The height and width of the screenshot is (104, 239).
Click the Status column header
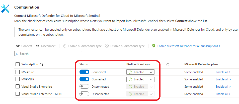[x=84, y=65]
